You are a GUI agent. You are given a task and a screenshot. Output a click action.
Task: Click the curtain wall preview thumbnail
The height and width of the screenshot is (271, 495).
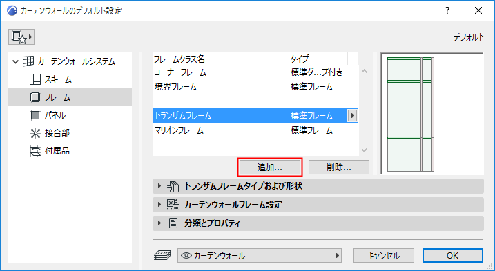pyautogui.click(x=432, y=113)
